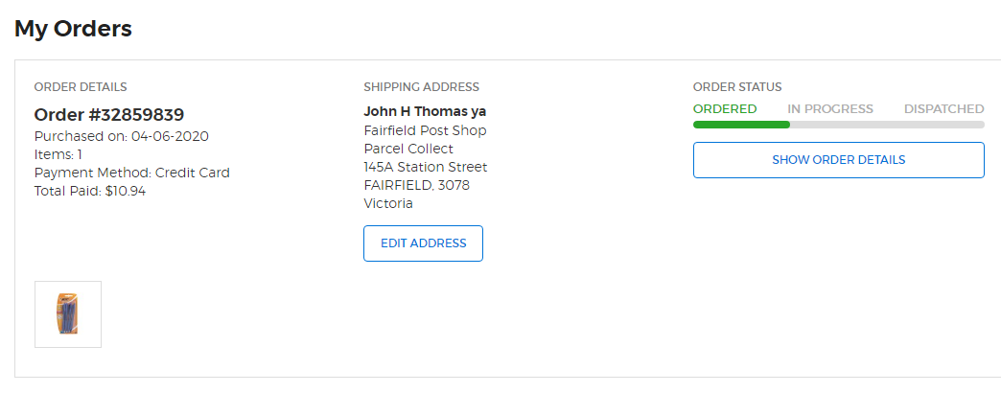Image resolution: width=1001 pixels, height=393 pixels.
Task: Open the pen product thumbnail
Action: click(x=68, y=314)
